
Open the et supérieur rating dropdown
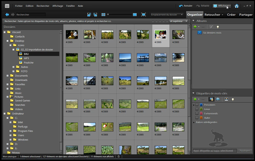pyautogui.click(x=178, y=21)
